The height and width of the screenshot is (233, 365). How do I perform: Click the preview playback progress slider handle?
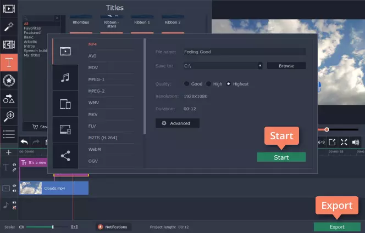(x=327, y=129)
